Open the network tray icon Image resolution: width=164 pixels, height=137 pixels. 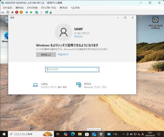coord(135,134)
